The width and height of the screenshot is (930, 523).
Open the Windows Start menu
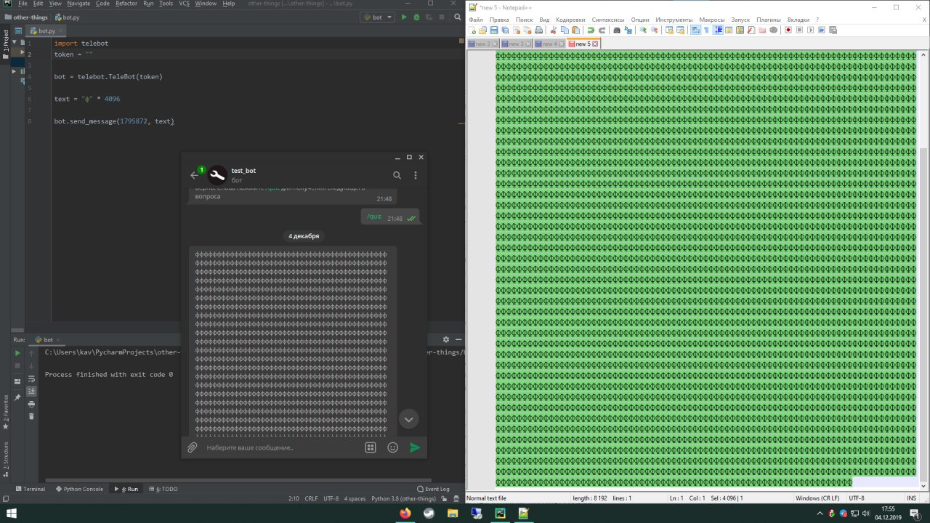tap(11, 513)
